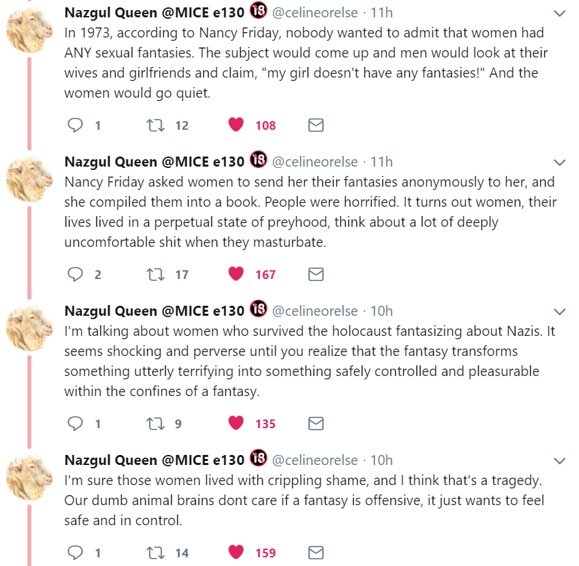Send direct message for the 1973 tweet
The image size is (579, 566).
click(x=316, y=125)
